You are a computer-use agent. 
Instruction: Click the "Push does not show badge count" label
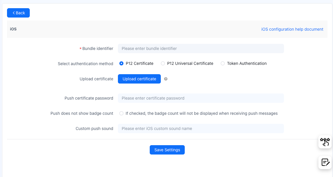[82, 113]
